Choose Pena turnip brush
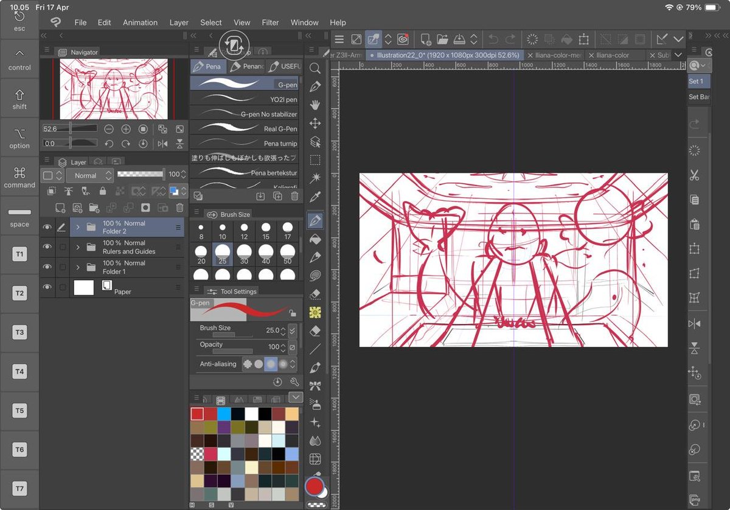Screen dimensions: 730x510 (x=244, y=143)
